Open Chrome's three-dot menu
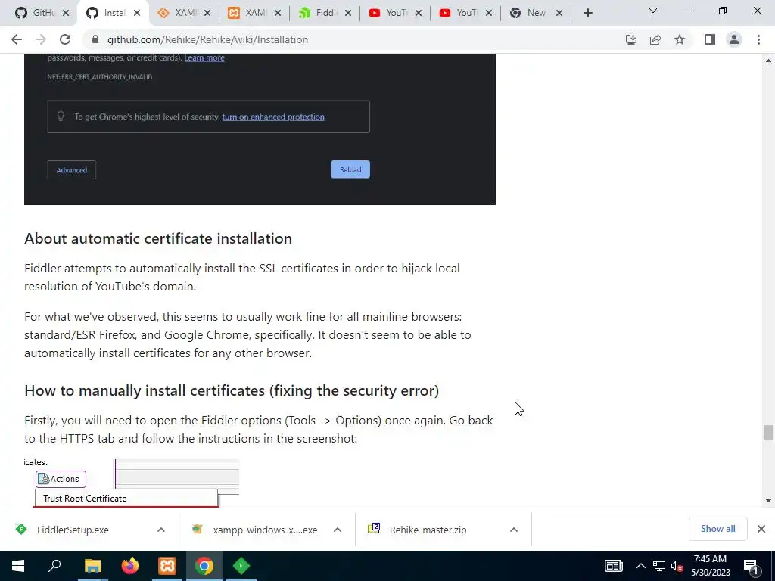 (x=758, y=39)
